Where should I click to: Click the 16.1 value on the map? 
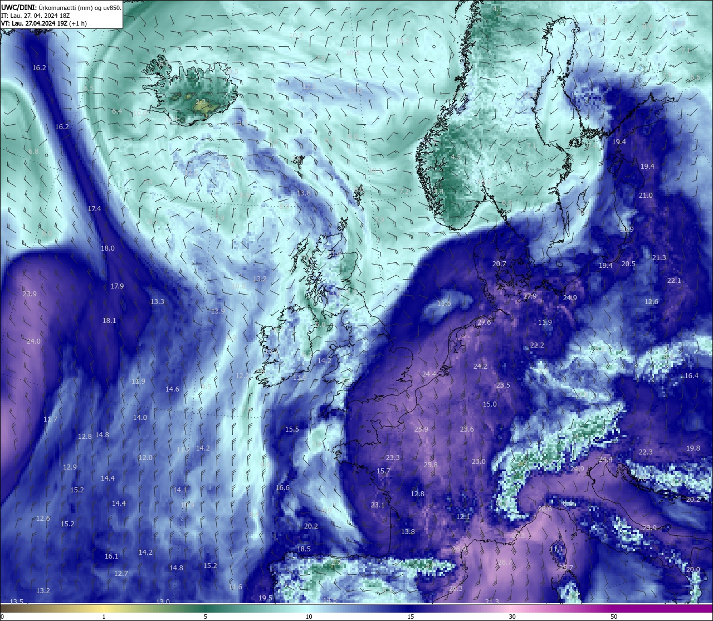[x=111, y=556]
